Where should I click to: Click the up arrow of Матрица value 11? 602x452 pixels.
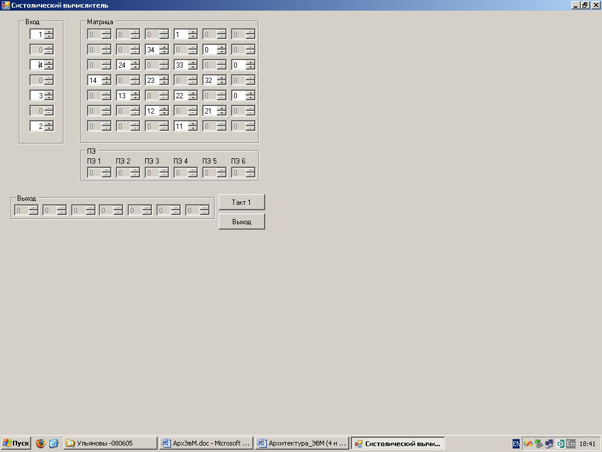(x=193, y=124)
